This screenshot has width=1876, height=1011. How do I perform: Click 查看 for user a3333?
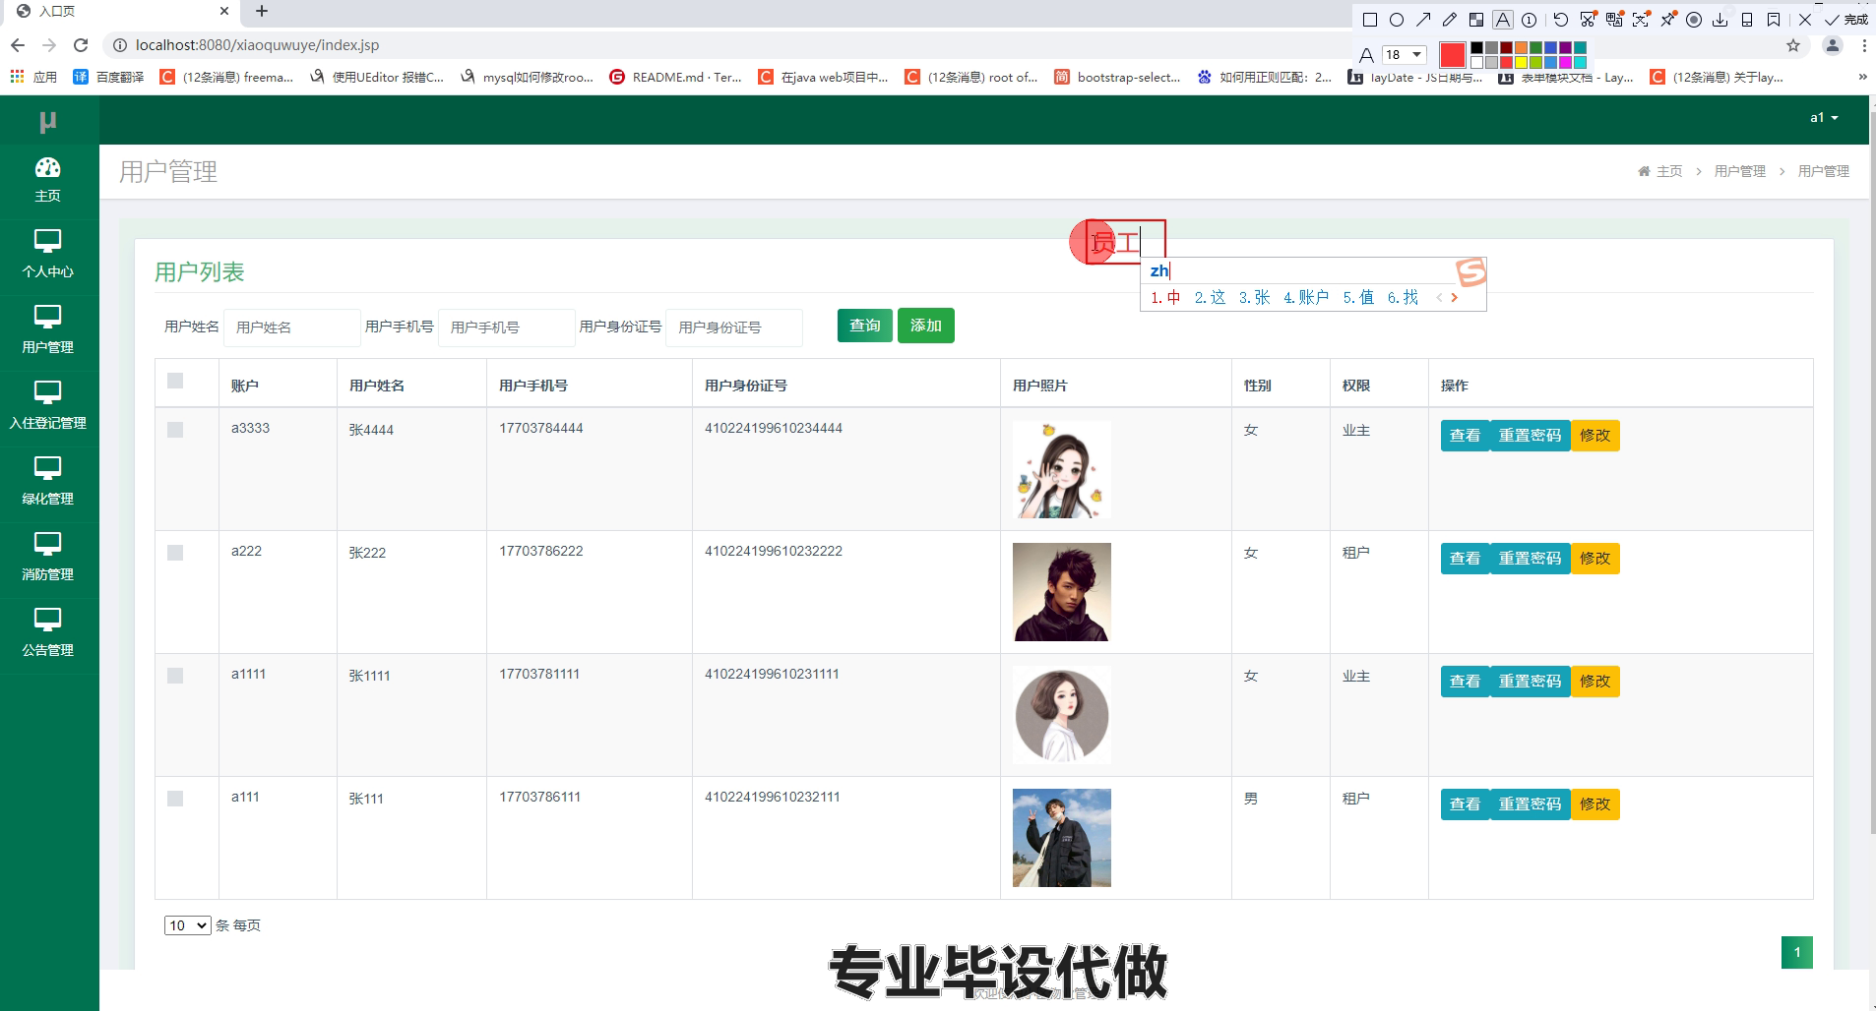1466,436
